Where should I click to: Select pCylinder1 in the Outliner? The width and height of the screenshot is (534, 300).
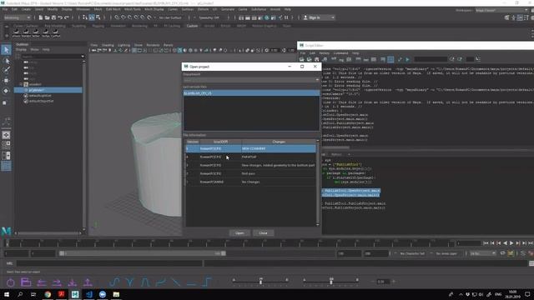48,90
